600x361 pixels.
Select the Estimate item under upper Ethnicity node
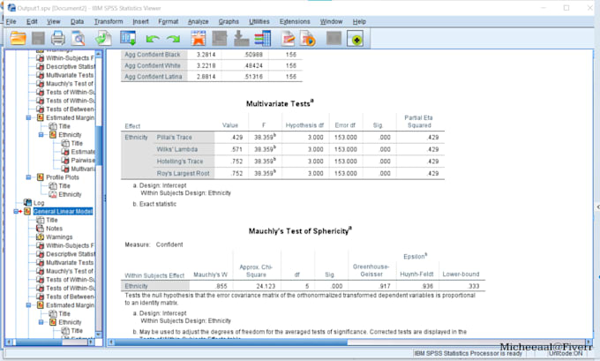[83, 152]
